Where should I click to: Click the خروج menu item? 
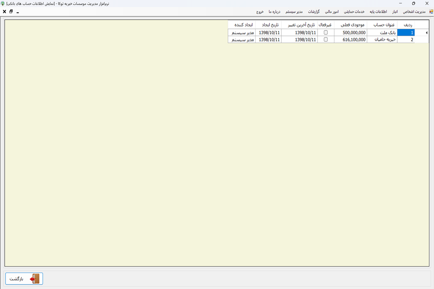tap(259, 12)
